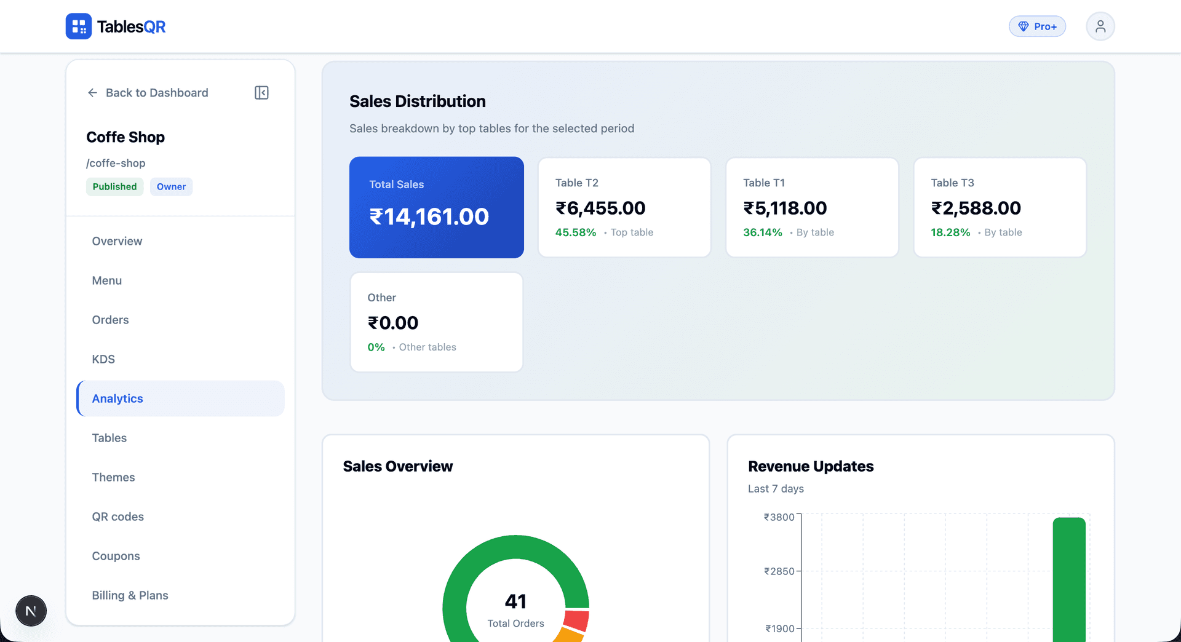
Task: Click the green revenue bar
Action: click(x=1069, y=579)
